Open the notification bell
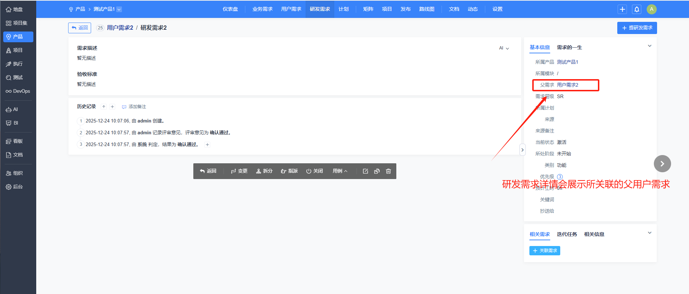The height and width of the screenshot is (294, 689). [x=637, y=9]
